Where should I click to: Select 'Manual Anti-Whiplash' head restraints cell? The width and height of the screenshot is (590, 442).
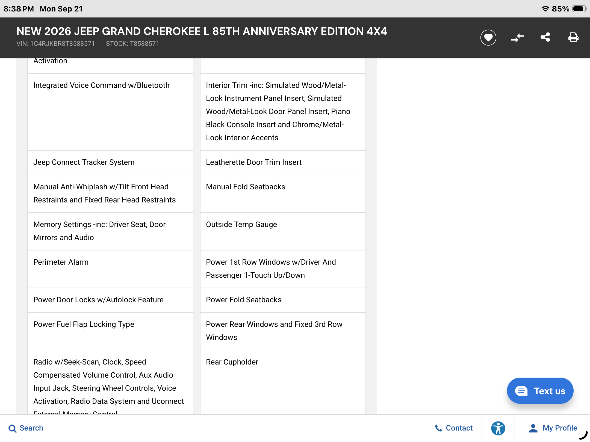point(110,194)
